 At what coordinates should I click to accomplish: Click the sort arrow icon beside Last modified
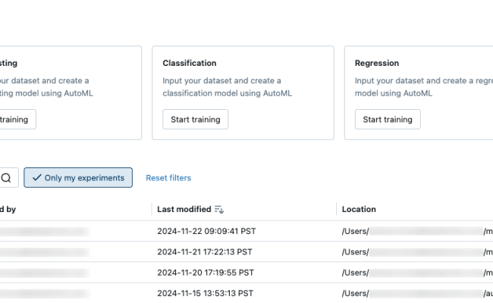click(x=219, y=209)
